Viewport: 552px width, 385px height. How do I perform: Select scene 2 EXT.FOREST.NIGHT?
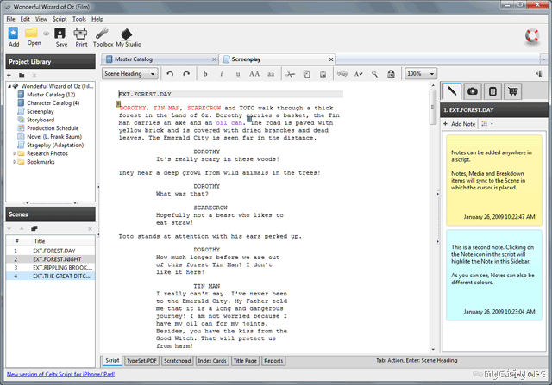(50, 259)
